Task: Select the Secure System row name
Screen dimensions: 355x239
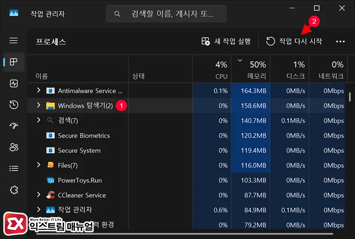Action: [79, 150]
